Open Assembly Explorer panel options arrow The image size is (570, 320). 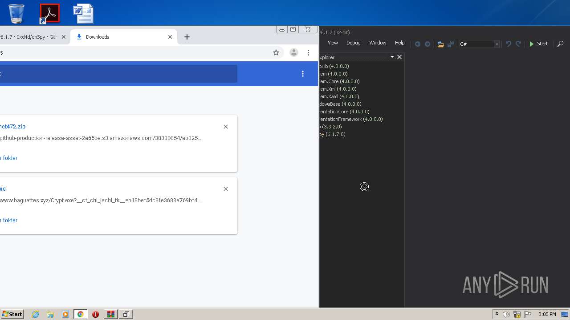point(392,57)
